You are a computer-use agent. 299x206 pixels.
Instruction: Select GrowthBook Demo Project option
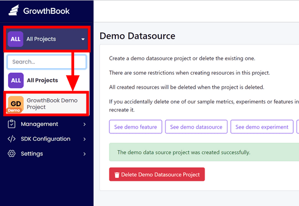pos(46,104)
